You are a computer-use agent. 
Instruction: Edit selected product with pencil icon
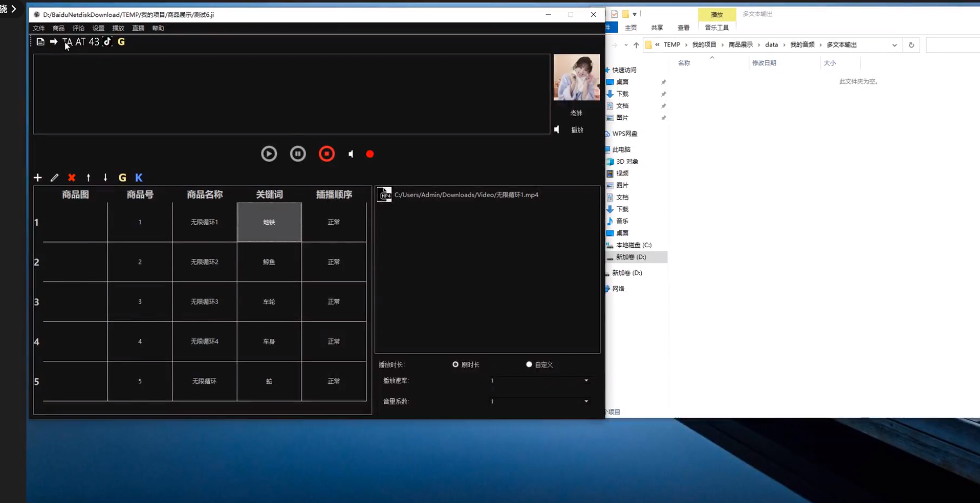(54, 178)
